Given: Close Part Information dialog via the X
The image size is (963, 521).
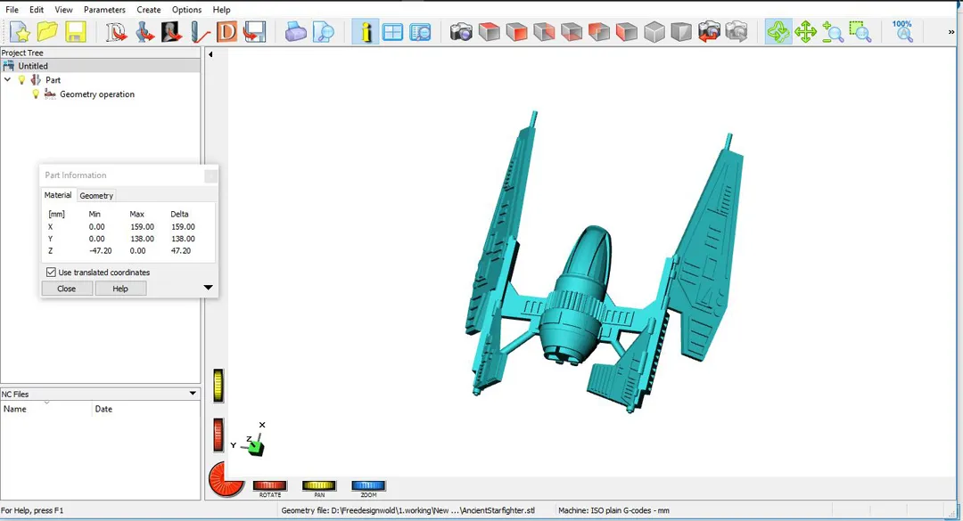Looking at the screenshot, I should [210, 176].
